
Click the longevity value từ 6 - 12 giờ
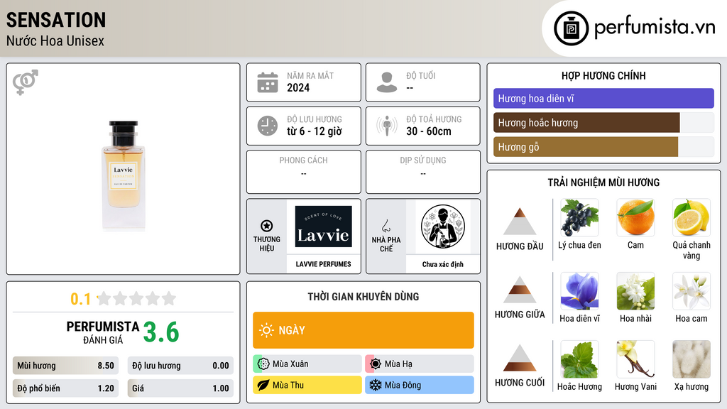coord(315,131)
